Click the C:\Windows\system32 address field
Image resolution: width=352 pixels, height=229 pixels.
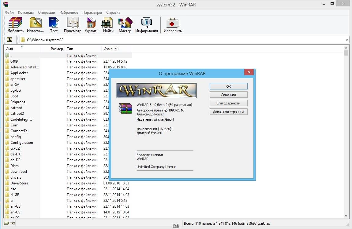pos(184,40)
